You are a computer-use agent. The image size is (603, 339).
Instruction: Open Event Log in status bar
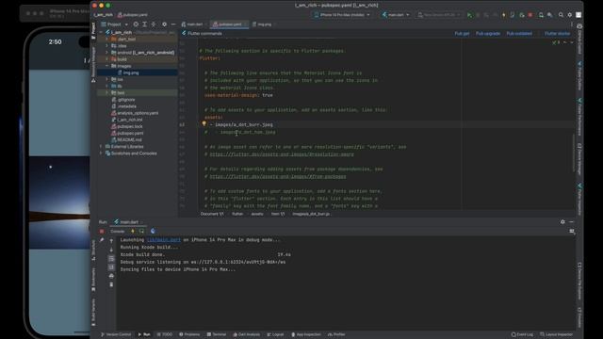[x=522, y=334]
